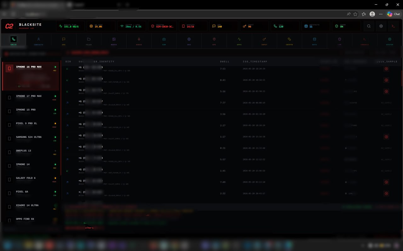Image resolution: width=403 pixels, height=251 pixels.
Task: Click the direction arrow in the 7:37 call row
Action: (67, 102)
